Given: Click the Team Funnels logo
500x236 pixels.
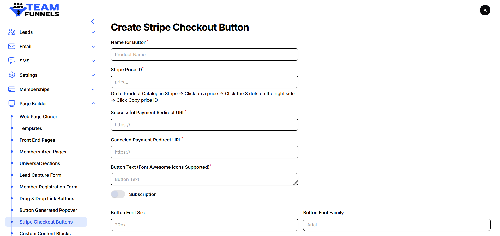Looking at the screenshot, I should pyautogui.click(x=34, y=10).
